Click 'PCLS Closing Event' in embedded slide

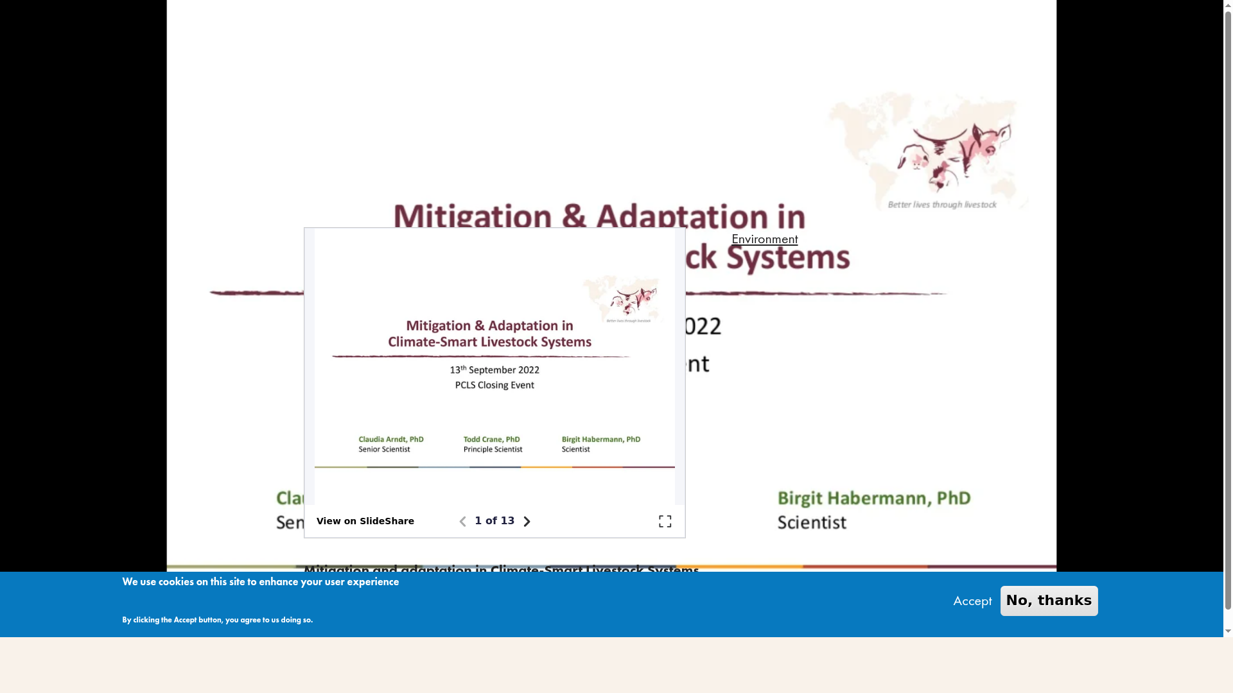click(494, 385)
